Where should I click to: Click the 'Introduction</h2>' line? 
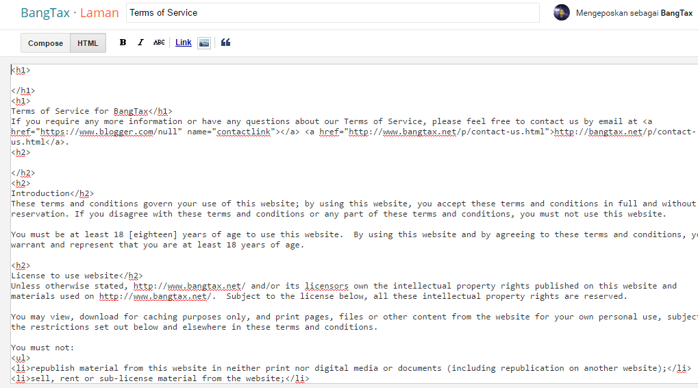(x=53, y=193)
